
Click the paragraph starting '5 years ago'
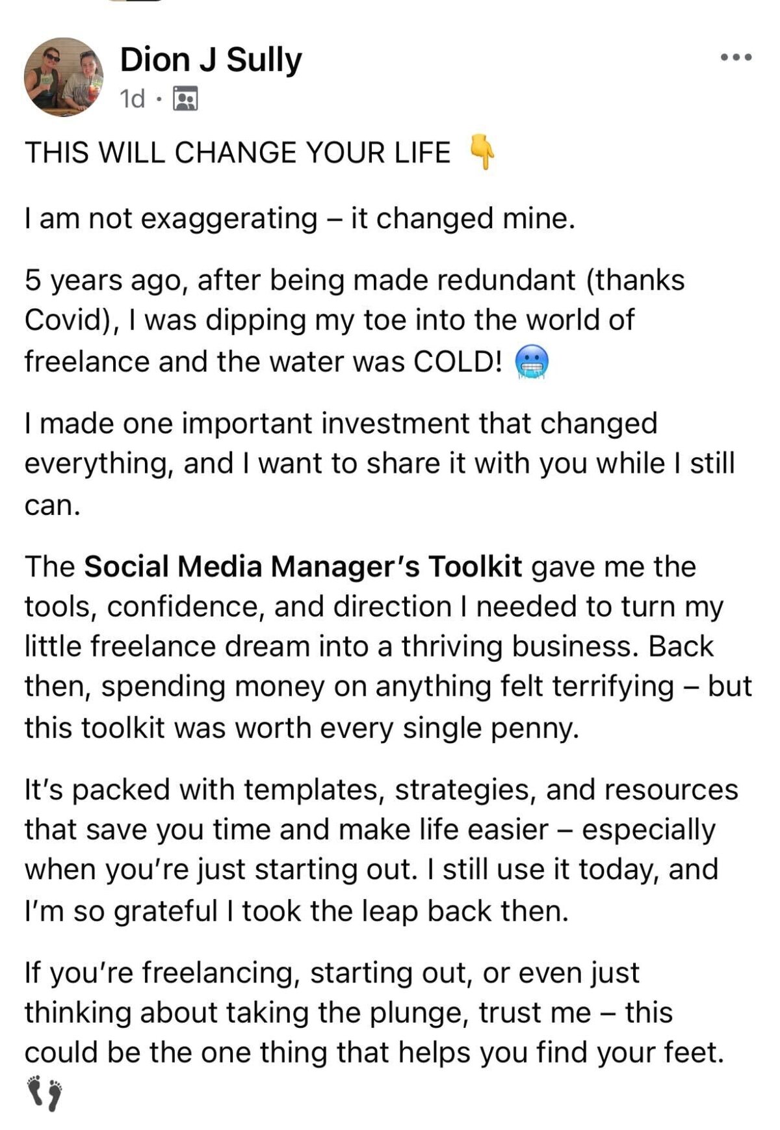pos(355,321)
